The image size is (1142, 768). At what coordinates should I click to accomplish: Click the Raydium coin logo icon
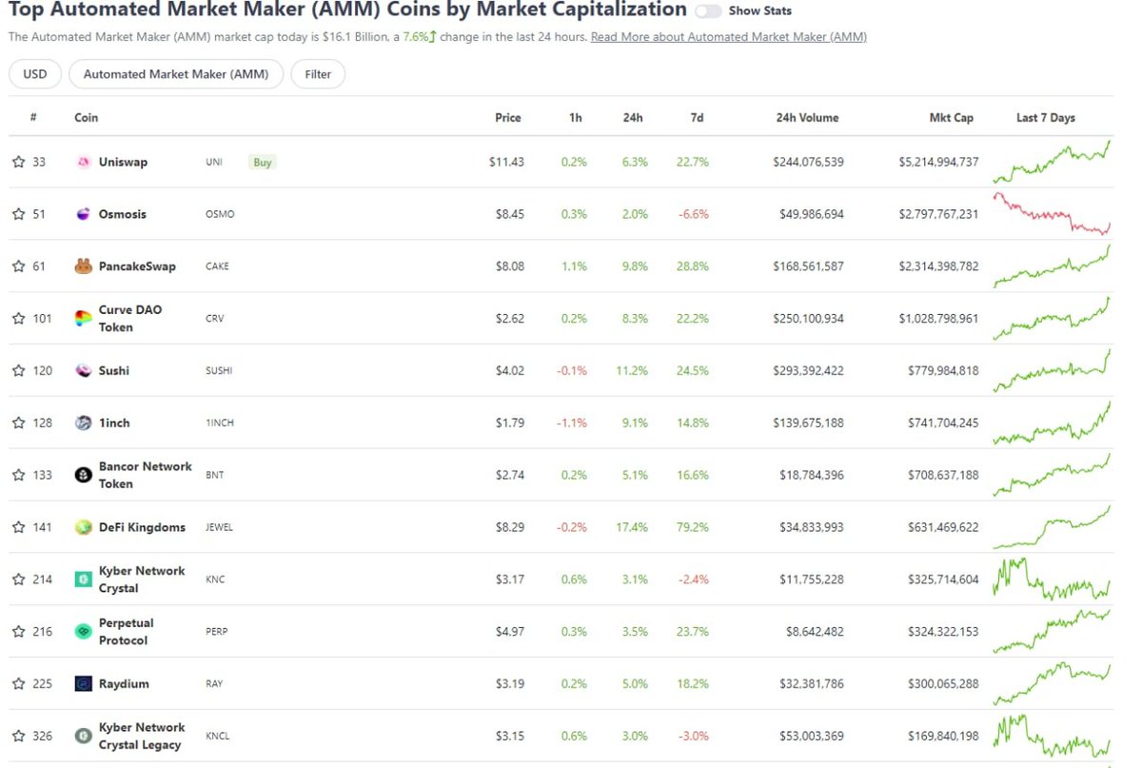(84, 683)
